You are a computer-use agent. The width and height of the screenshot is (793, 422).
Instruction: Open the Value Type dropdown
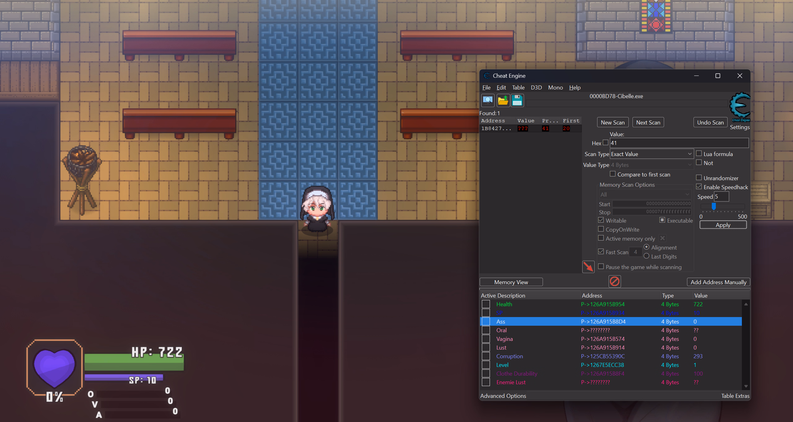[651, 165]
